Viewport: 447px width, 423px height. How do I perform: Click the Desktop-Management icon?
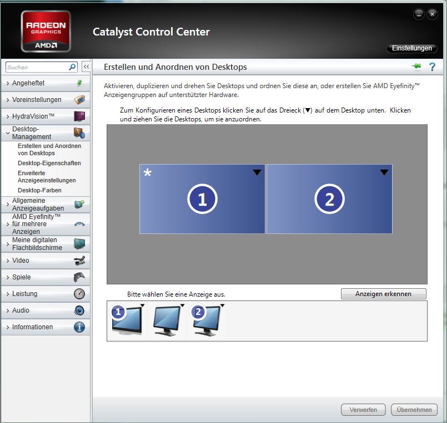click(x=79, y=133)
